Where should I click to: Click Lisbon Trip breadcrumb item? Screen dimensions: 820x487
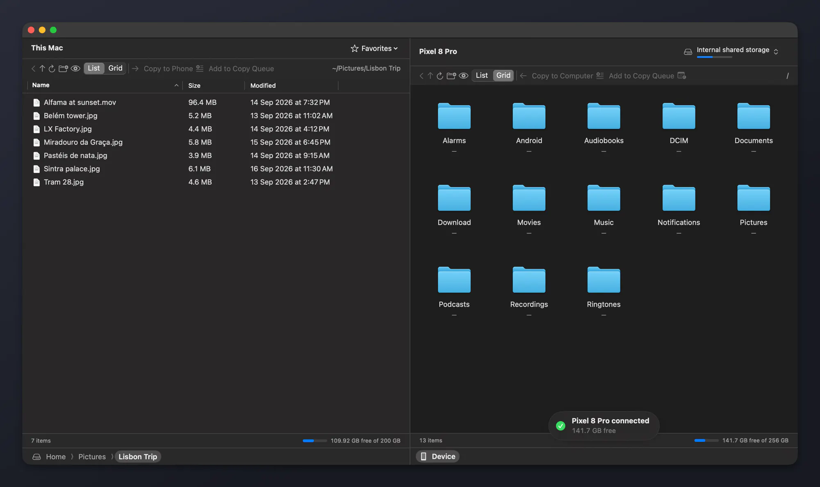click(138, 457)
